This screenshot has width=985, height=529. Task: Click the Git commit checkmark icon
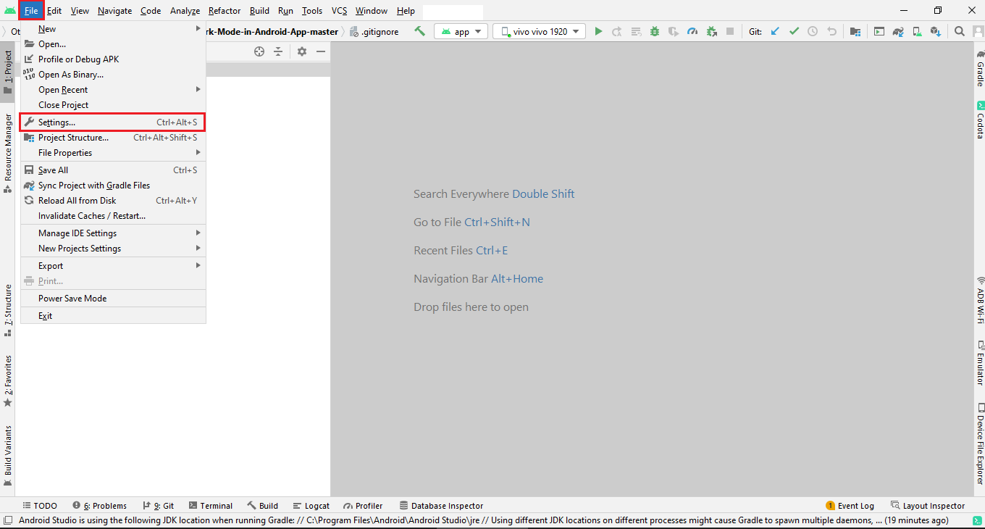point(794,32)
